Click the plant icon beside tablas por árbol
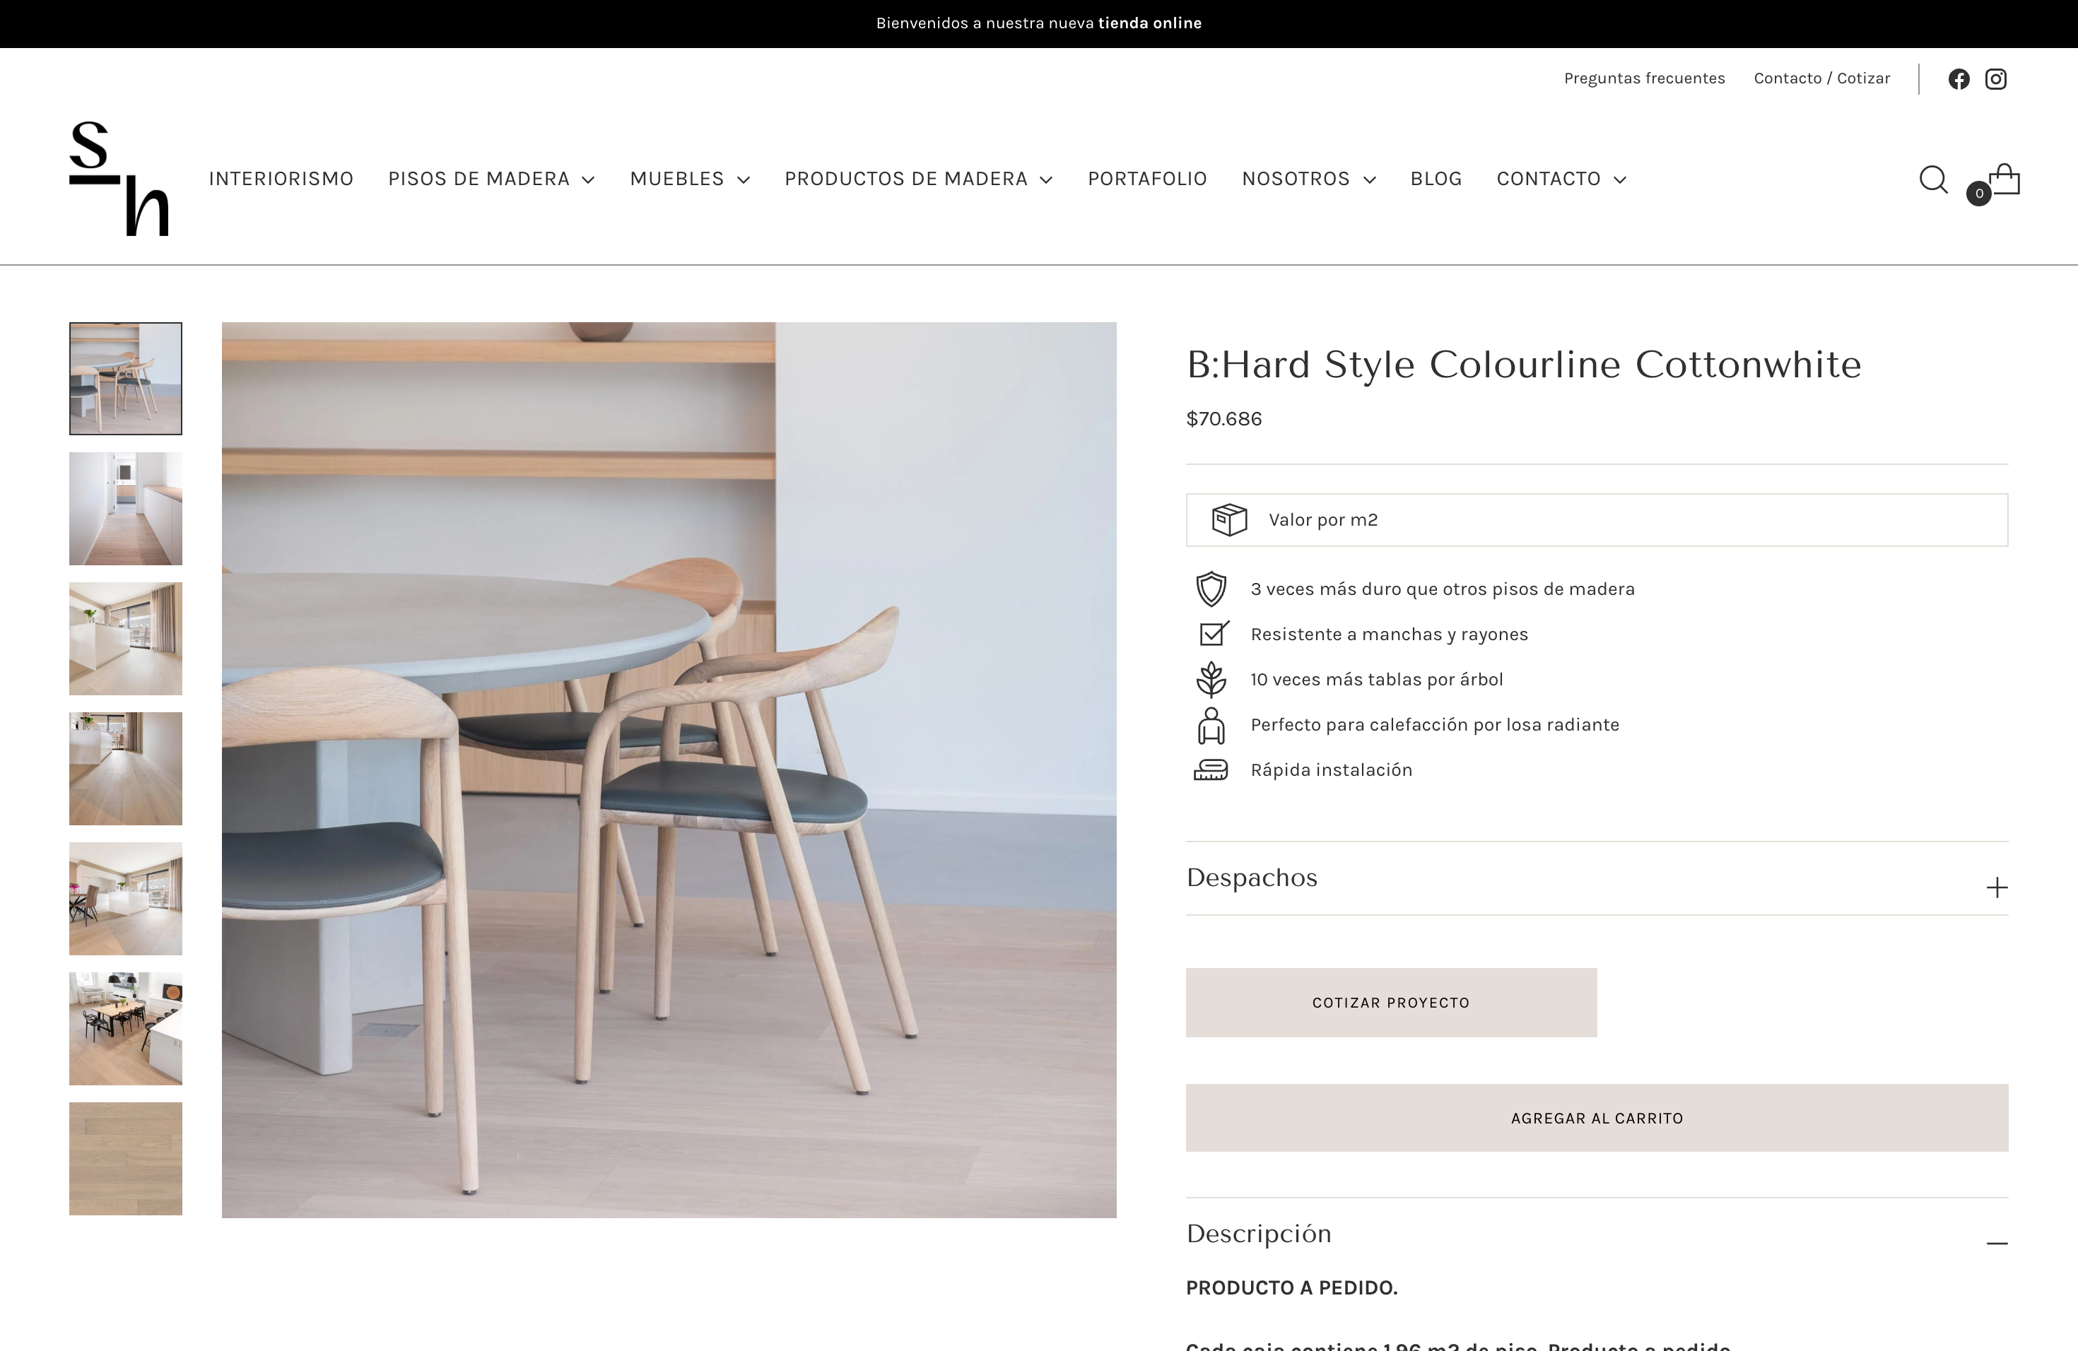The image size is (2078, 1351). 1211,680
